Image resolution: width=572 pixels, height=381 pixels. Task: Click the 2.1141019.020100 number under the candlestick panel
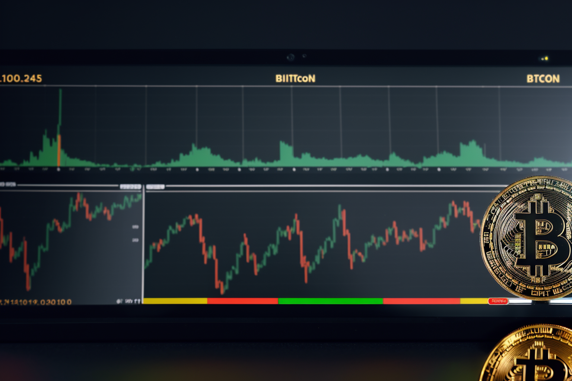pyautogui.click(x=36, y=302)
